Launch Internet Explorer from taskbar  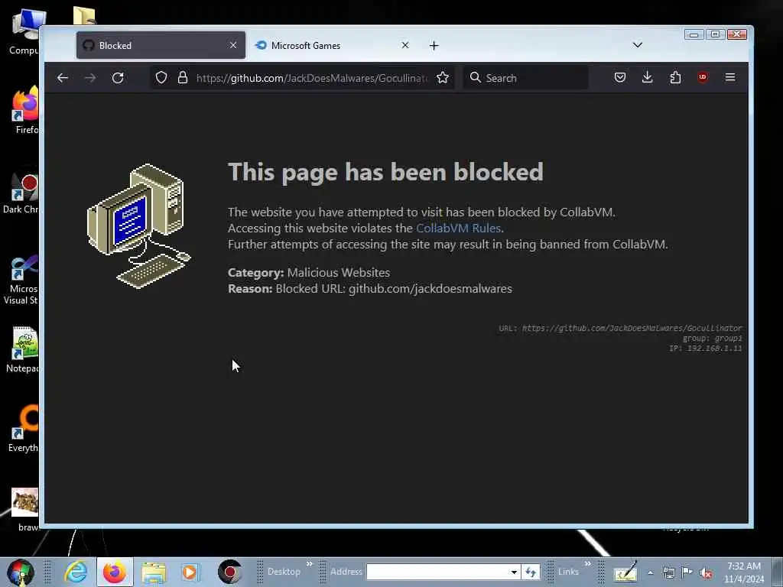tap(76, 572)
